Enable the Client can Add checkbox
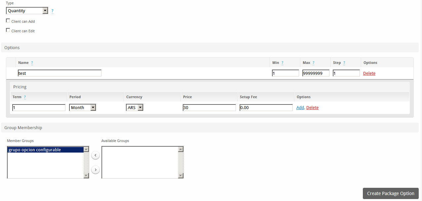 [8, 20]
